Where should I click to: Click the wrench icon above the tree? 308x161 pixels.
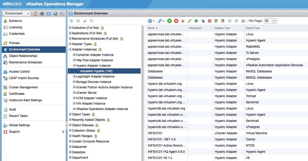(x=85, y=21)
